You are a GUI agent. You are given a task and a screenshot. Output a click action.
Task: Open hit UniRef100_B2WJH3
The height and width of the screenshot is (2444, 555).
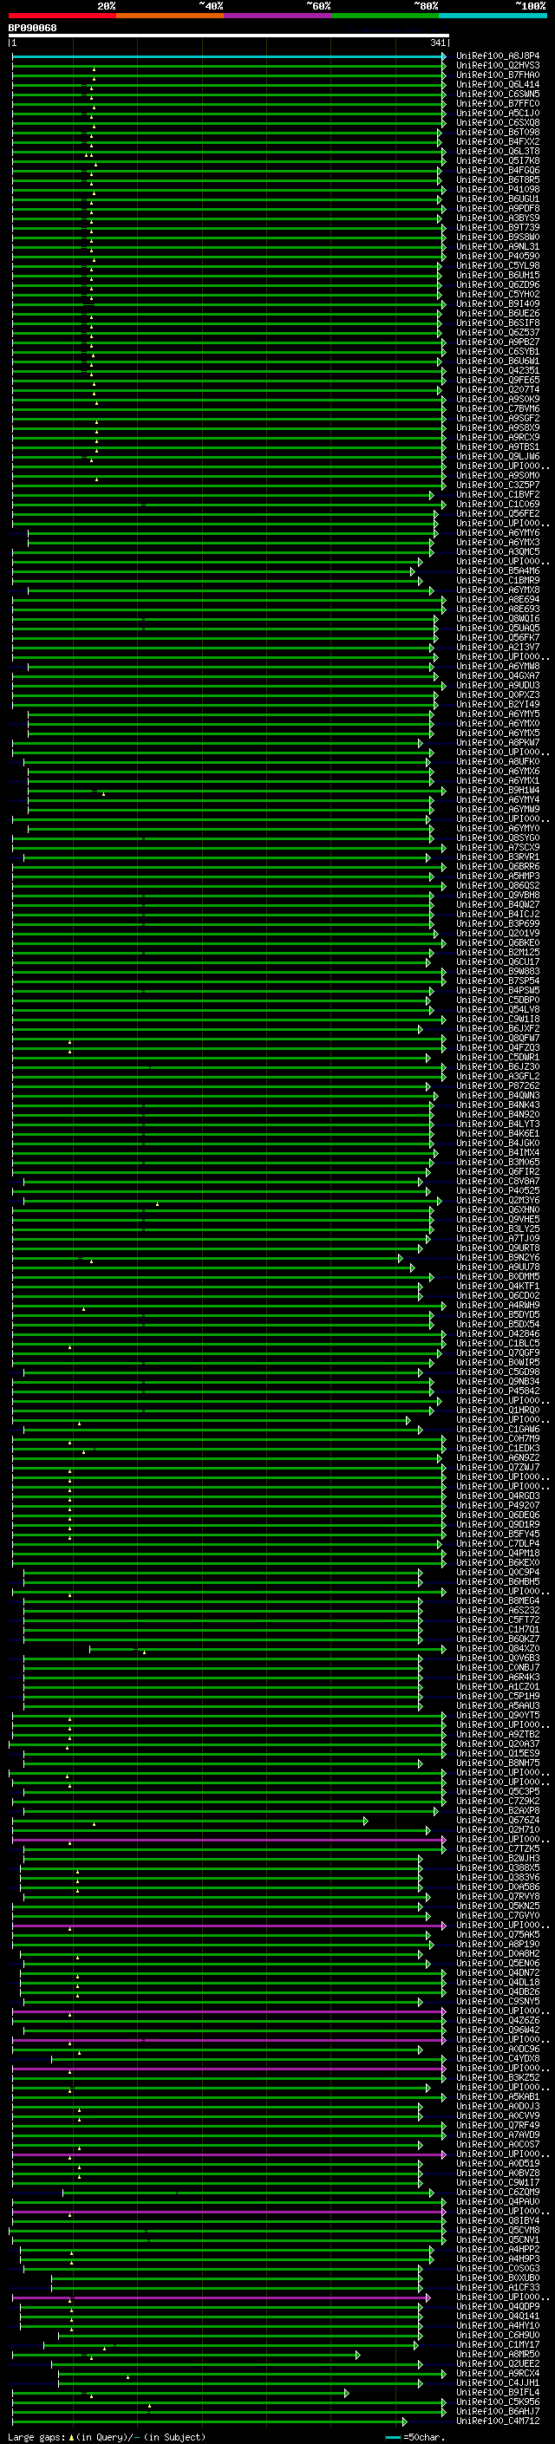coord(498,1858)
